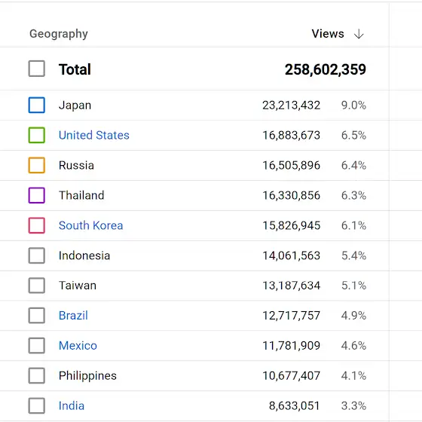Uncheck the blue Japan checkbox
The image size is (422, 422).
coord(37,105)
